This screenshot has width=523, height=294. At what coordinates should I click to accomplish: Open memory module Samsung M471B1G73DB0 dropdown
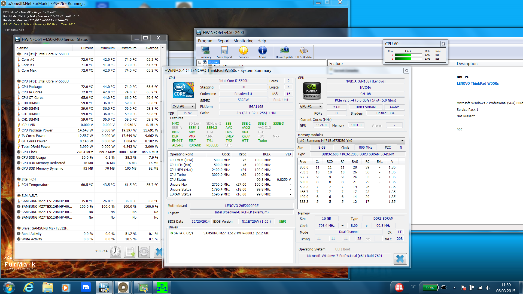click(351, 141)
